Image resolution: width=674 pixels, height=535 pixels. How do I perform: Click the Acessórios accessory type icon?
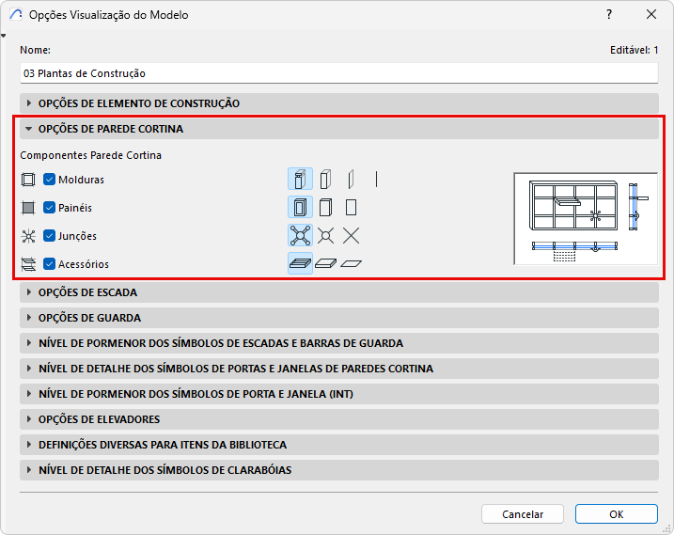coord(28,264)
